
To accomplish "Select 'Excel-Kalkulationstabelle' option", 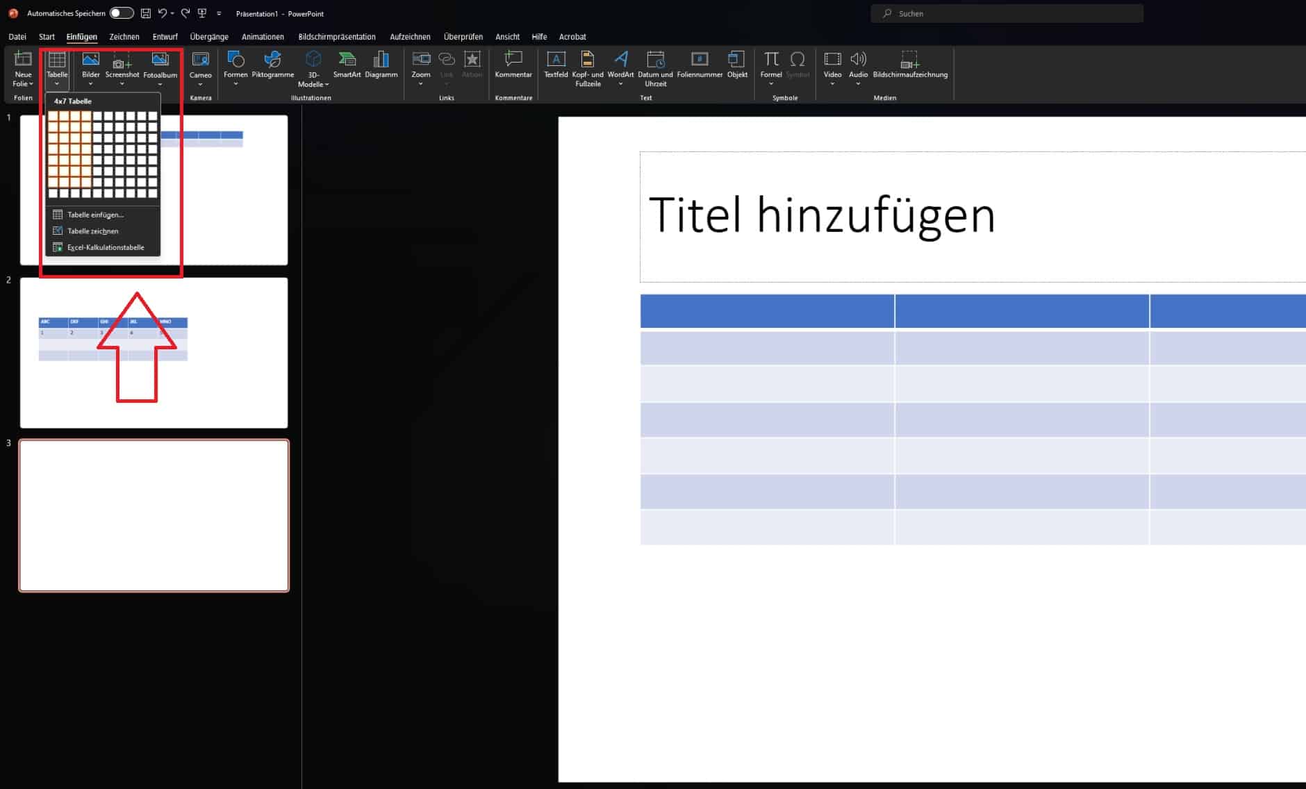I will (105, 247).
